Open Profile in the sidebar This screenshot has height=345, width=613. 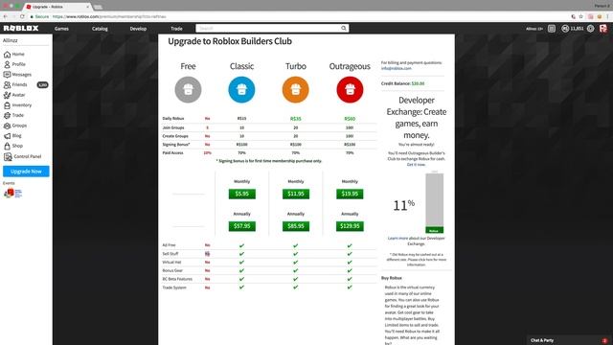14,64
